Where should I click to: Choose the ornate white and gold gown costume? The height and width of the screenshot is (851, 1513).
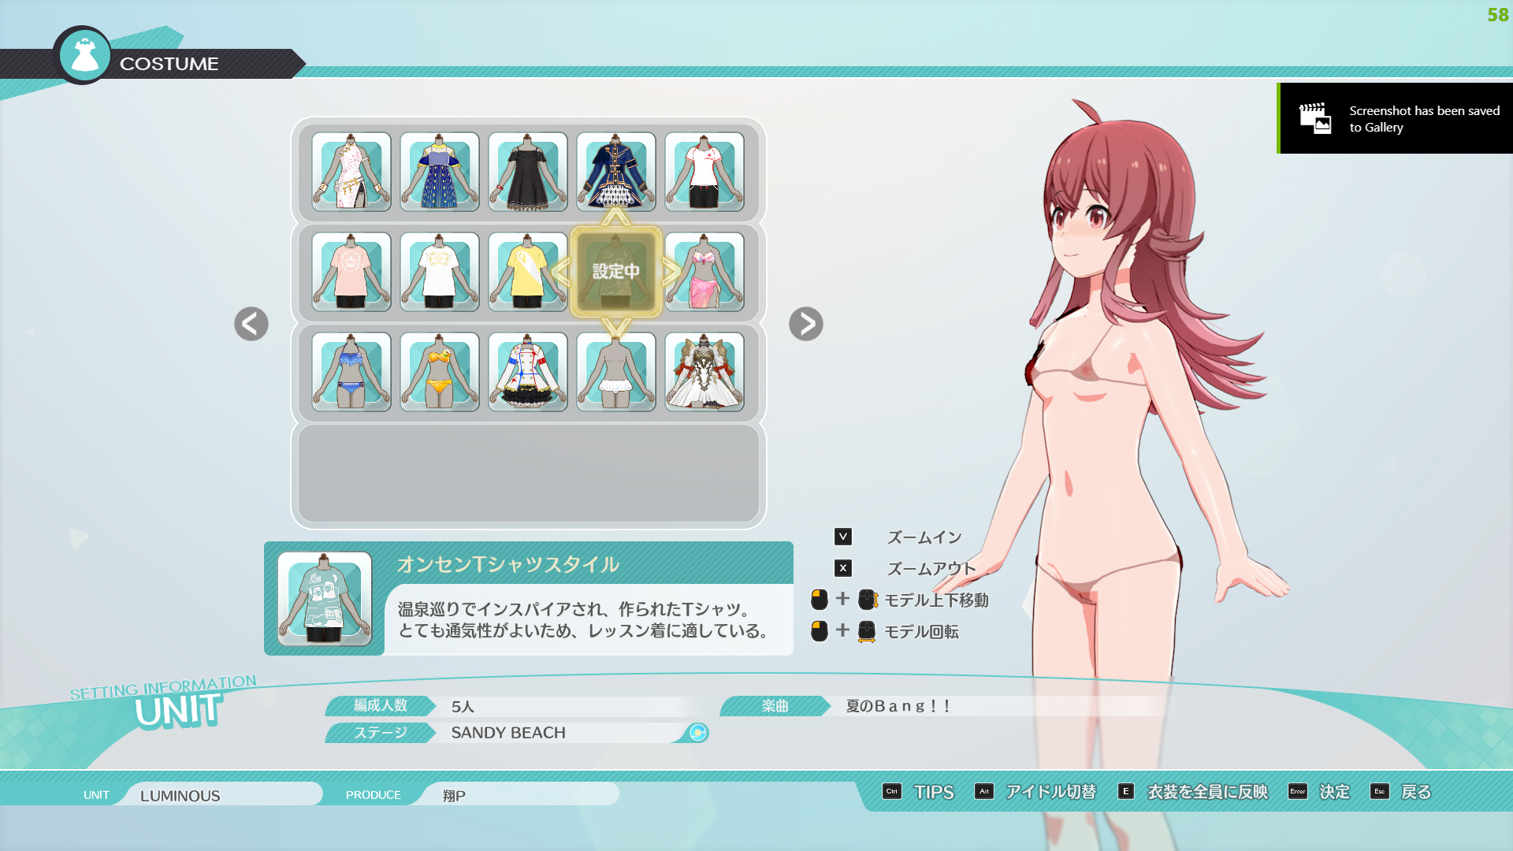pyautogui.click(x=704, y=372)
